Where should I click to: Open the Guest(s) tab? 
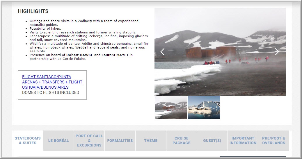click(212, 140)
